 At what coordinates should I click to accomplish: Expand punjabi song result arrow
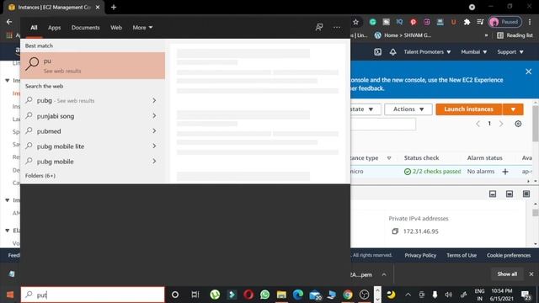(154, 116)
